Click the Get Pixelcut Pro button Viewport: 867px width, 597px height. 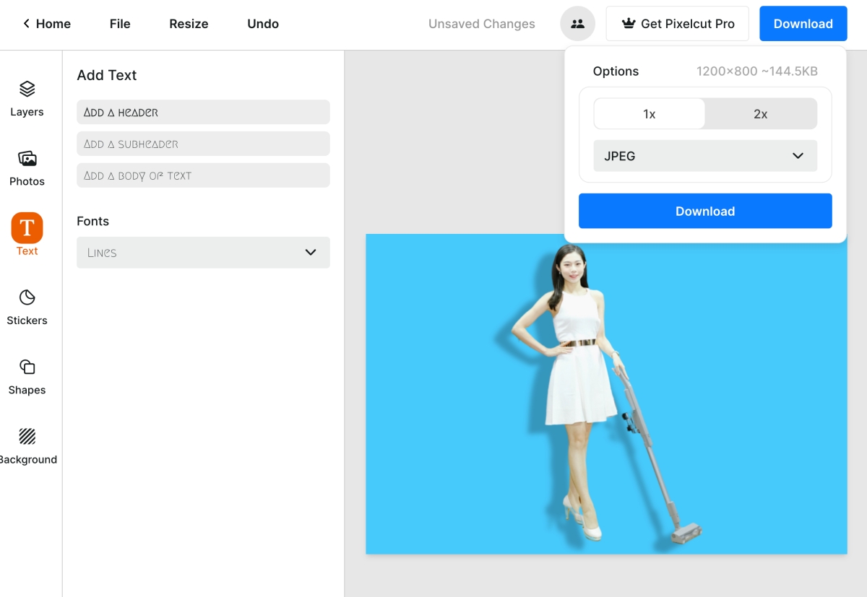pyautogui.click(x=677, y=24)
